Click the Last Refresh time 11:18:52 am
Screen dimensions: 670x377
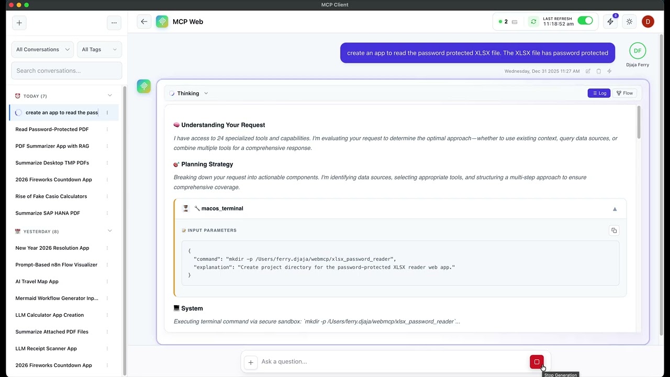(558, 24)
